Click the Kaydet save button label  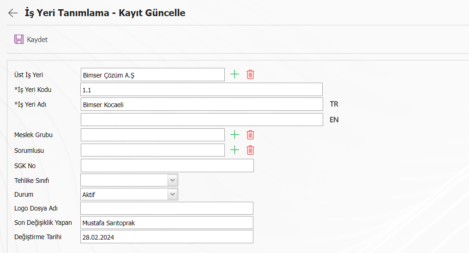click(x=37, y=40)
